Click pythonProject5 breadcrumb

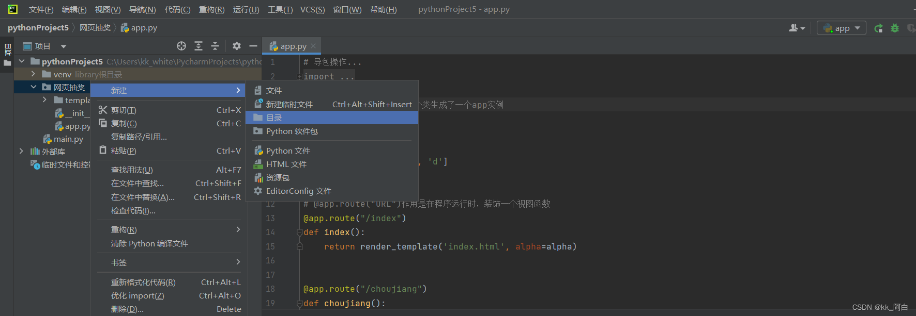pyautogui.click(x=38, y=28)
